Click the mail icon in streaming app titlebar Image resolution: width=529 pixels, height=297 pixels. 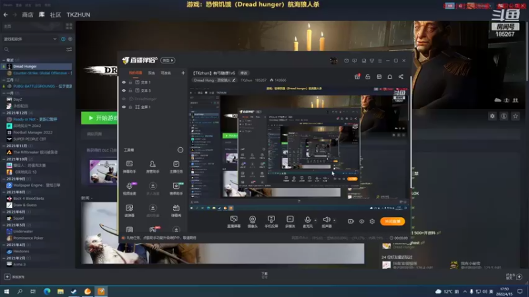(x=346, y=61)
